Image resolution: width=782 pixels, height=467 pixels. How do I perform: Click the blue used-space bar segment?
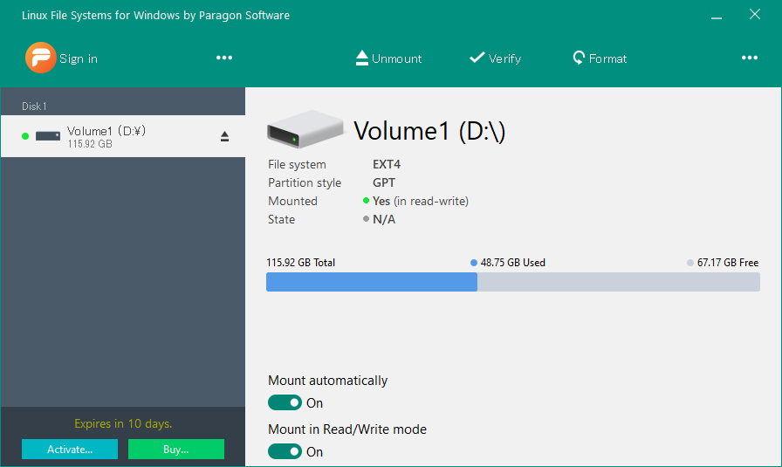tap(372, 282)
